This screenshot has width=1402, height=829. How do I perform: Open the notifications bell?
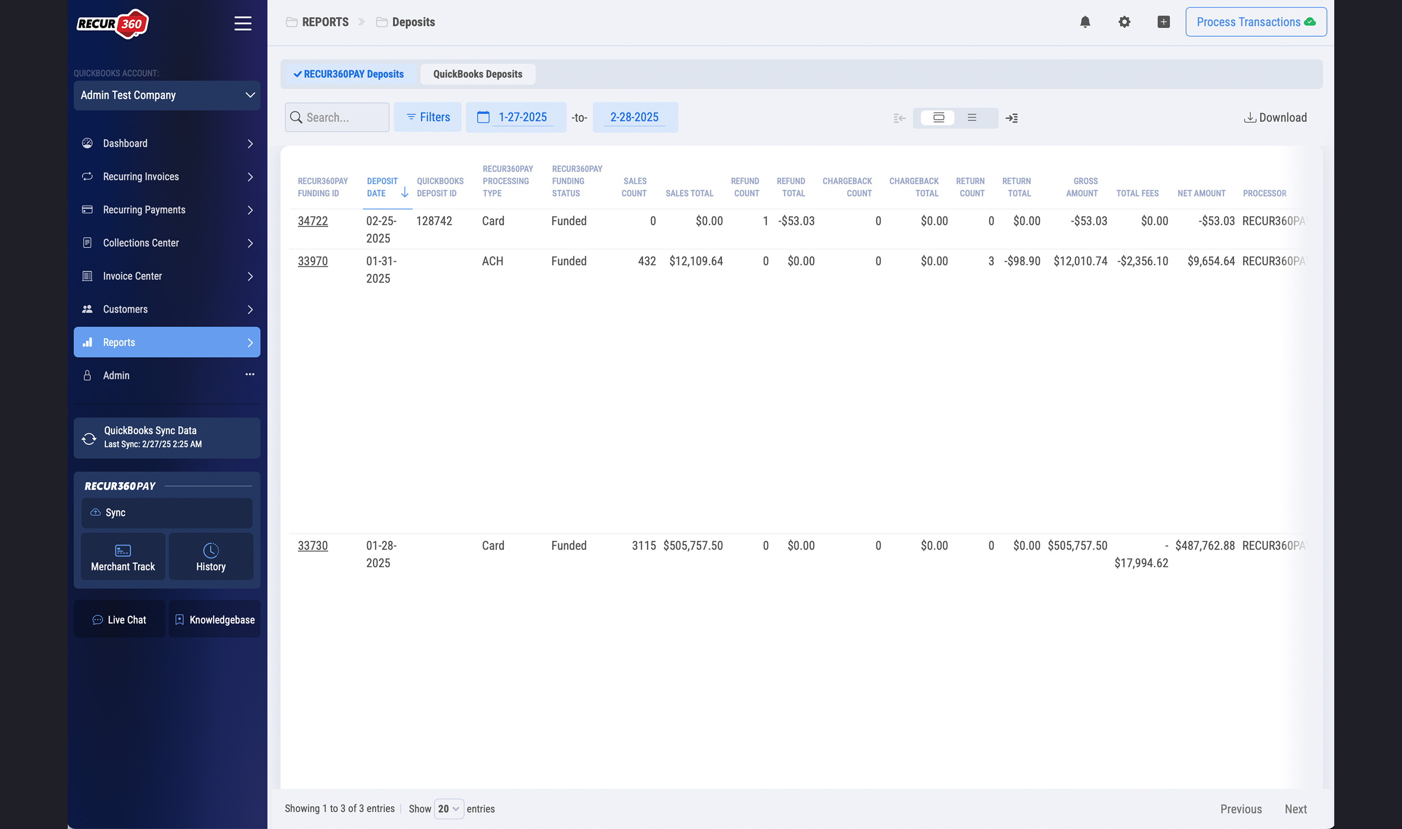[1085, 22]
